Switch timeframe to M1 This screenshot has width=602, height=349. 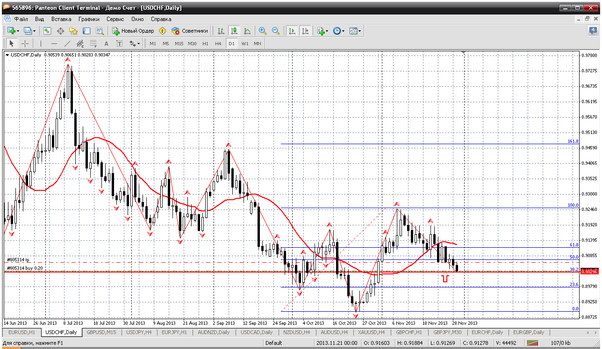point(153,43)
